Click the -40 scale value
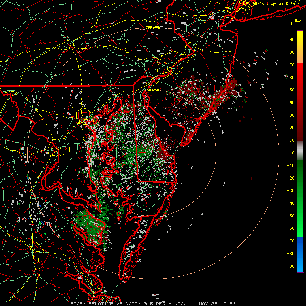This screenshot has height=306, width=306. 291,203
